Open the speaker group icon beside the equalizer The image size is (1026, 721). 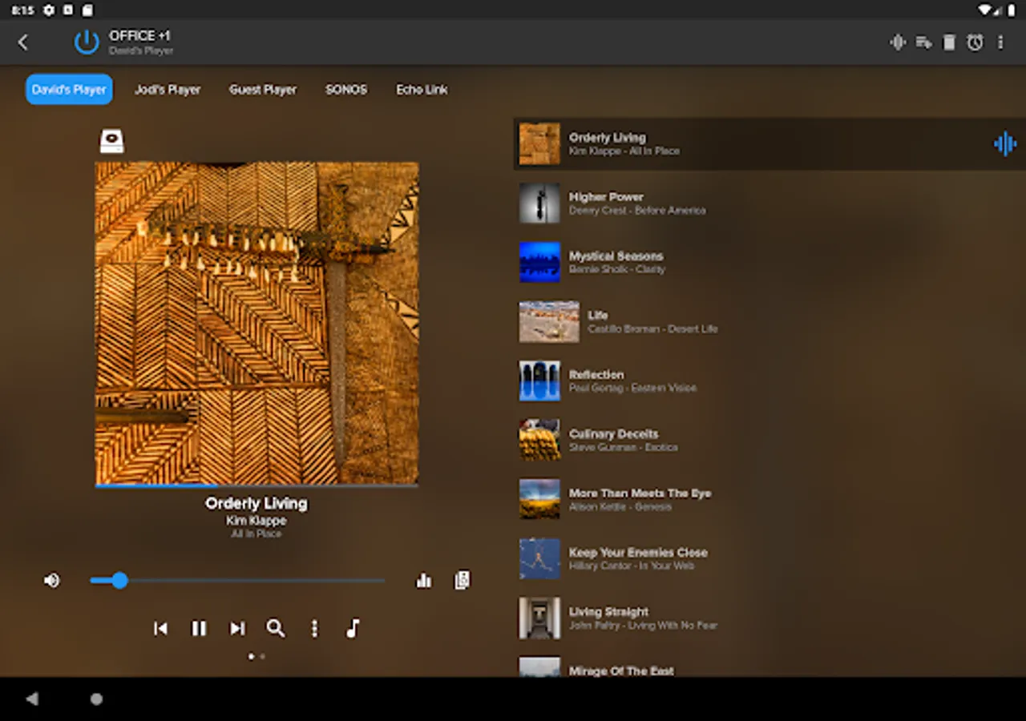click(462, 581)
